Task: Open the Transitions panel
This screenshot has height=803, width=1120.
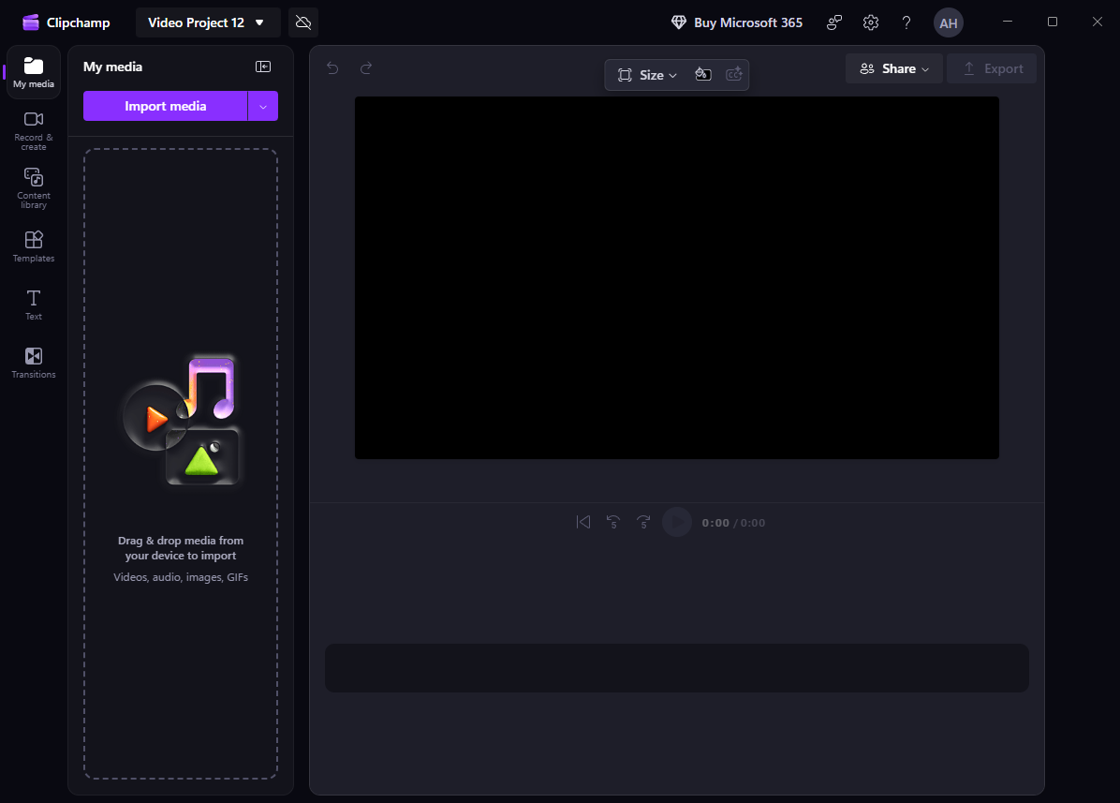Action: point(34,363)
